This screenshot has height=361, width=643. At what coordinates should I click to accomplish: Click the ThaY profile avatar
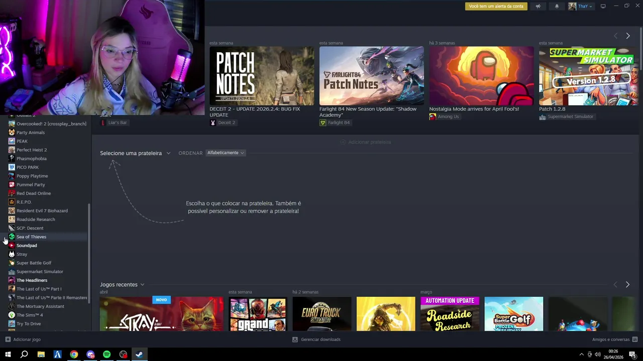(572, 7)
